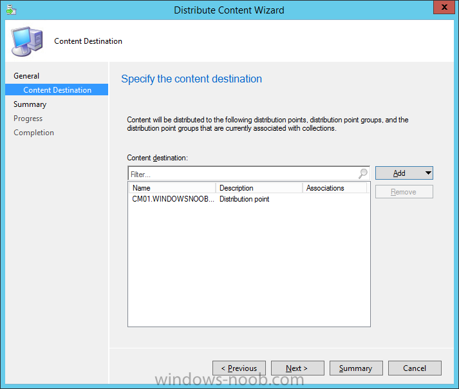Select the General step in the sidebar
Screen dimensions: 459x389
pos(26,76)
